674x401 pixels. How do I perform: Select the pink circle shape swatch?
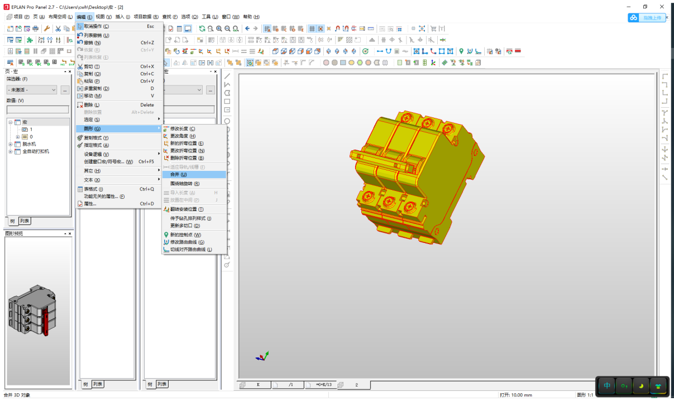(326, 63)
